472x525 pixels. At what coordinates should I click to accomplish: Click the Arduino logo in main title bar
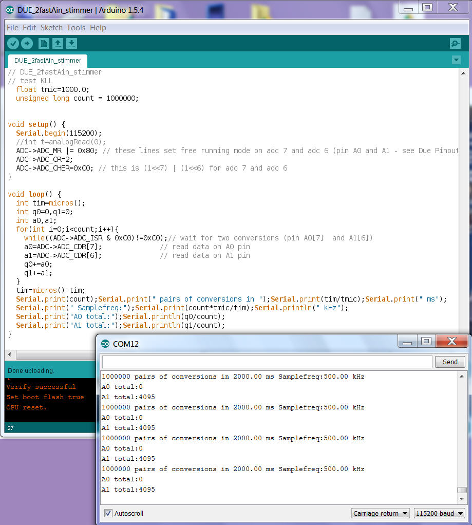(x=10, y=10)
